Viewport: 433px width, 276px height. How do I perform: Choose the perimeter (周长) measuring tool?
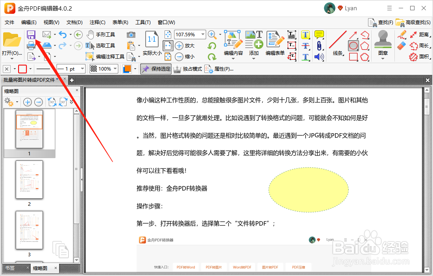420,46
